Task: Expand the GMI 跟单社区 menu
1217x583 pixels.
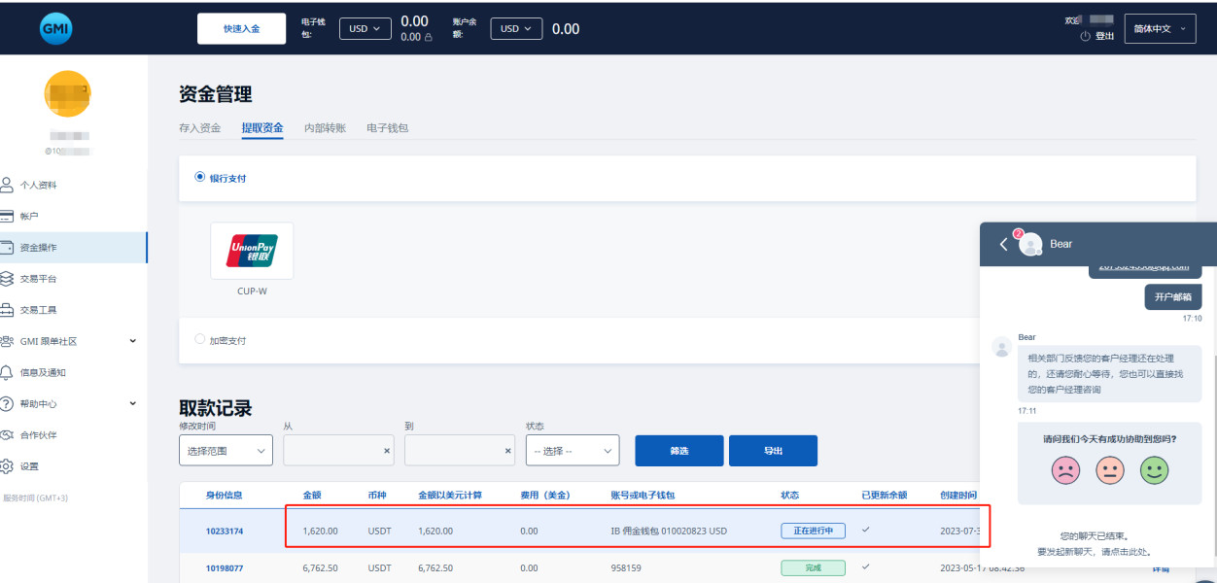Action: (x=132, y=341)
